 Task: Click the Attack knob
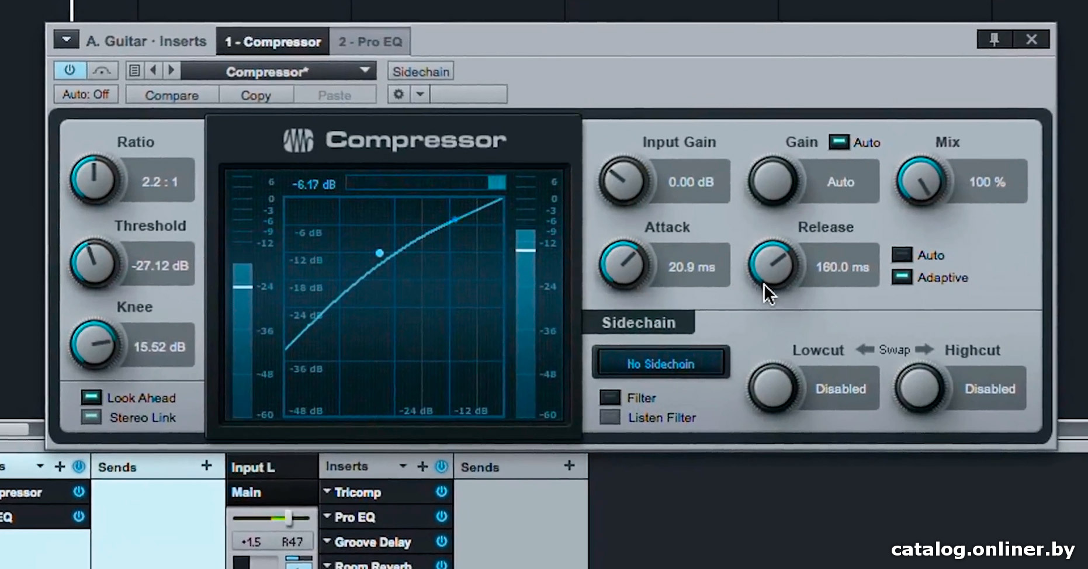(623, 265)
